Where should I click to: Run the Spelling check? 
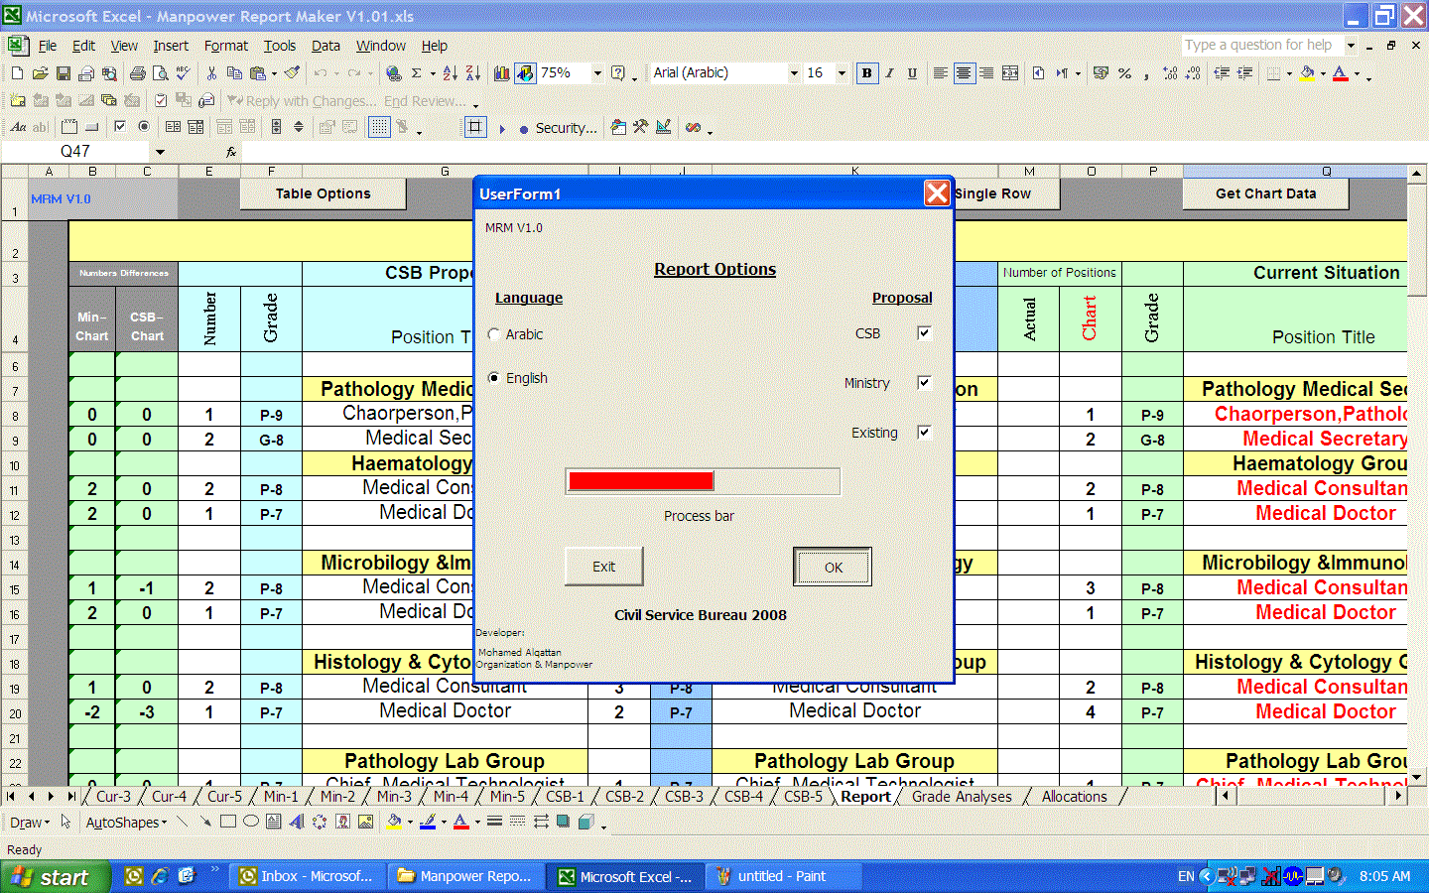tap(183, 73)
